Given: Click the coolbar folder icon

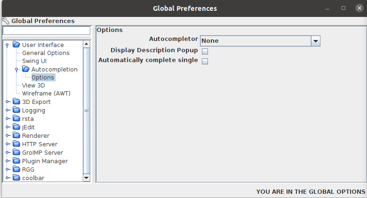Looking at the screenshot, I should point(16,178).
